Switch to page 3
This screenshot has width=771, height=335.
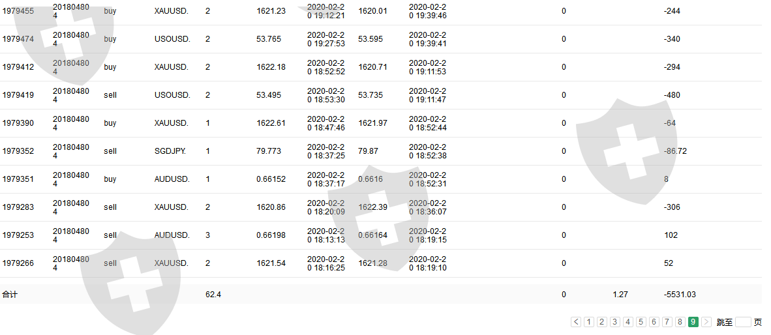[615, 322]
